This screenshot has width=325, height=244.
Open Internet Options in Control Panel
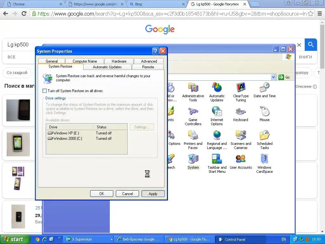[x=217, y=116]
